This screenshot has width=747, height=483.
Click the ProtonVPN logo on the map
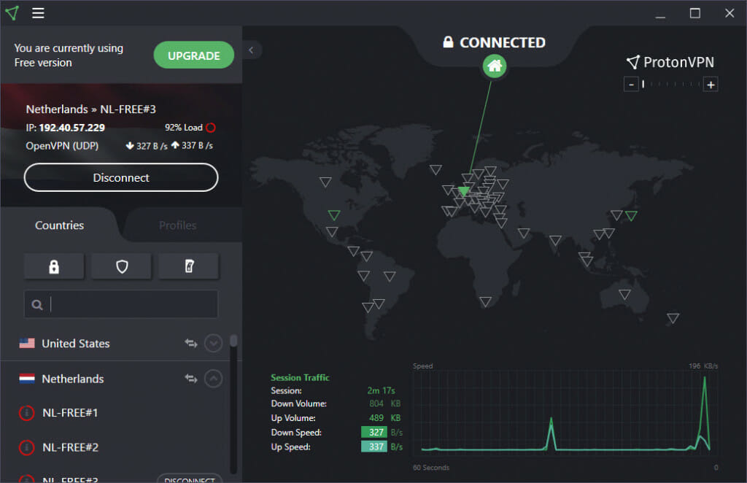point(670,62)
